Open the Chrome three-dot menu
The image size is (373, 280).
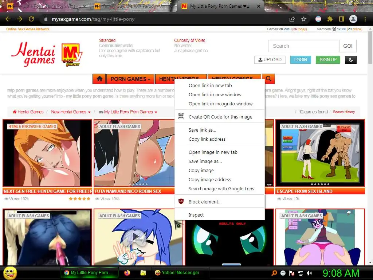(365, 19)
